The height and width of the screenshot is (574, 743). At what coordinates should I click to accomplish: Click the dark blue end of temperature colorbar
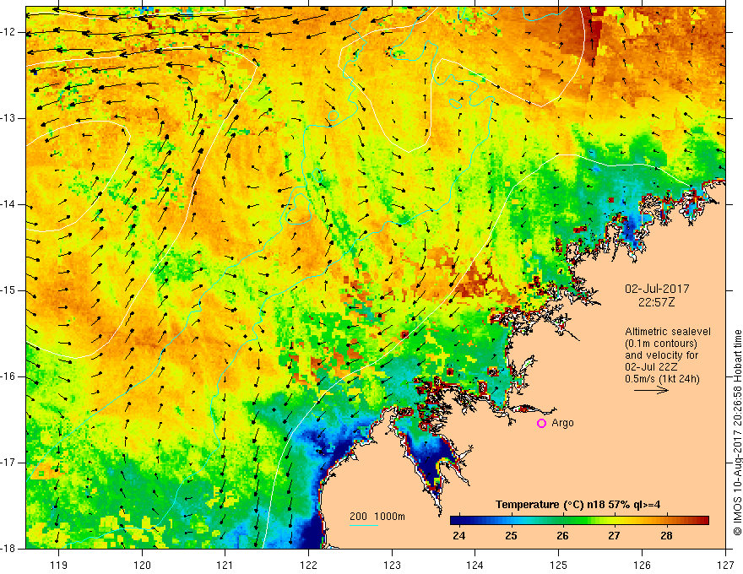point(456,521)
